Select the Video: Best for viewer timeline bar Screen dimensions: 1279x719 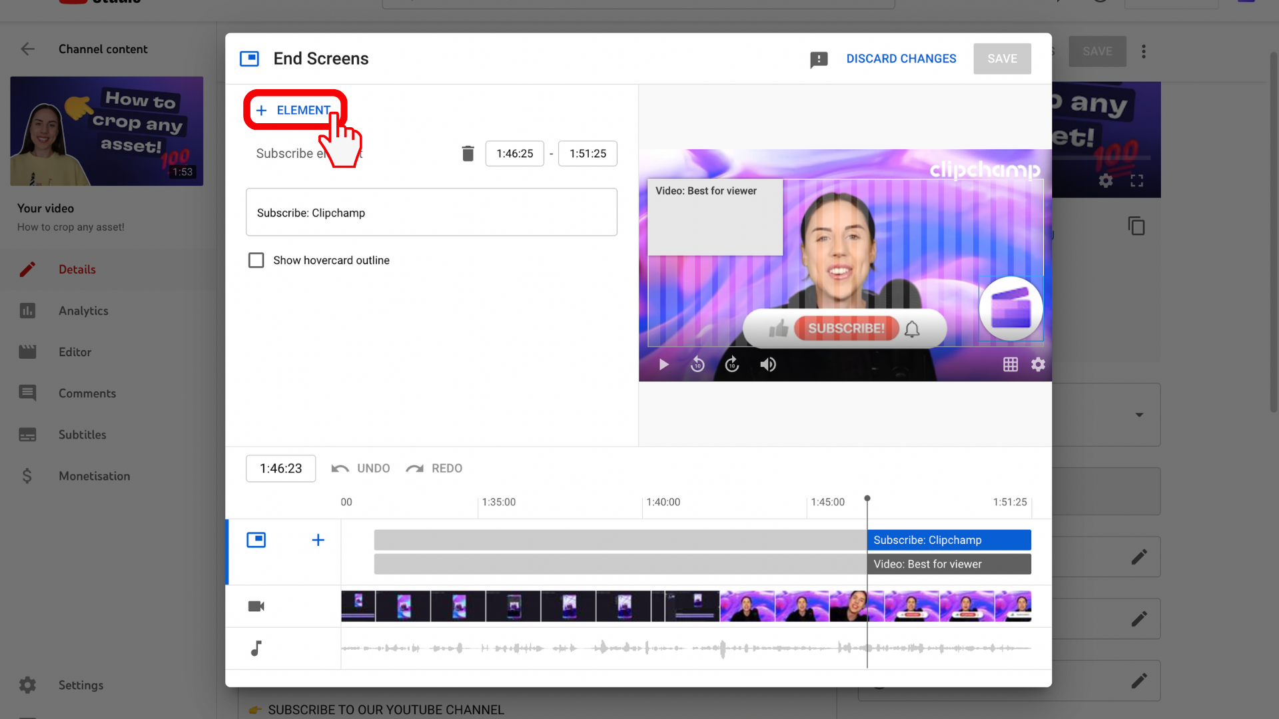(949, 564)
